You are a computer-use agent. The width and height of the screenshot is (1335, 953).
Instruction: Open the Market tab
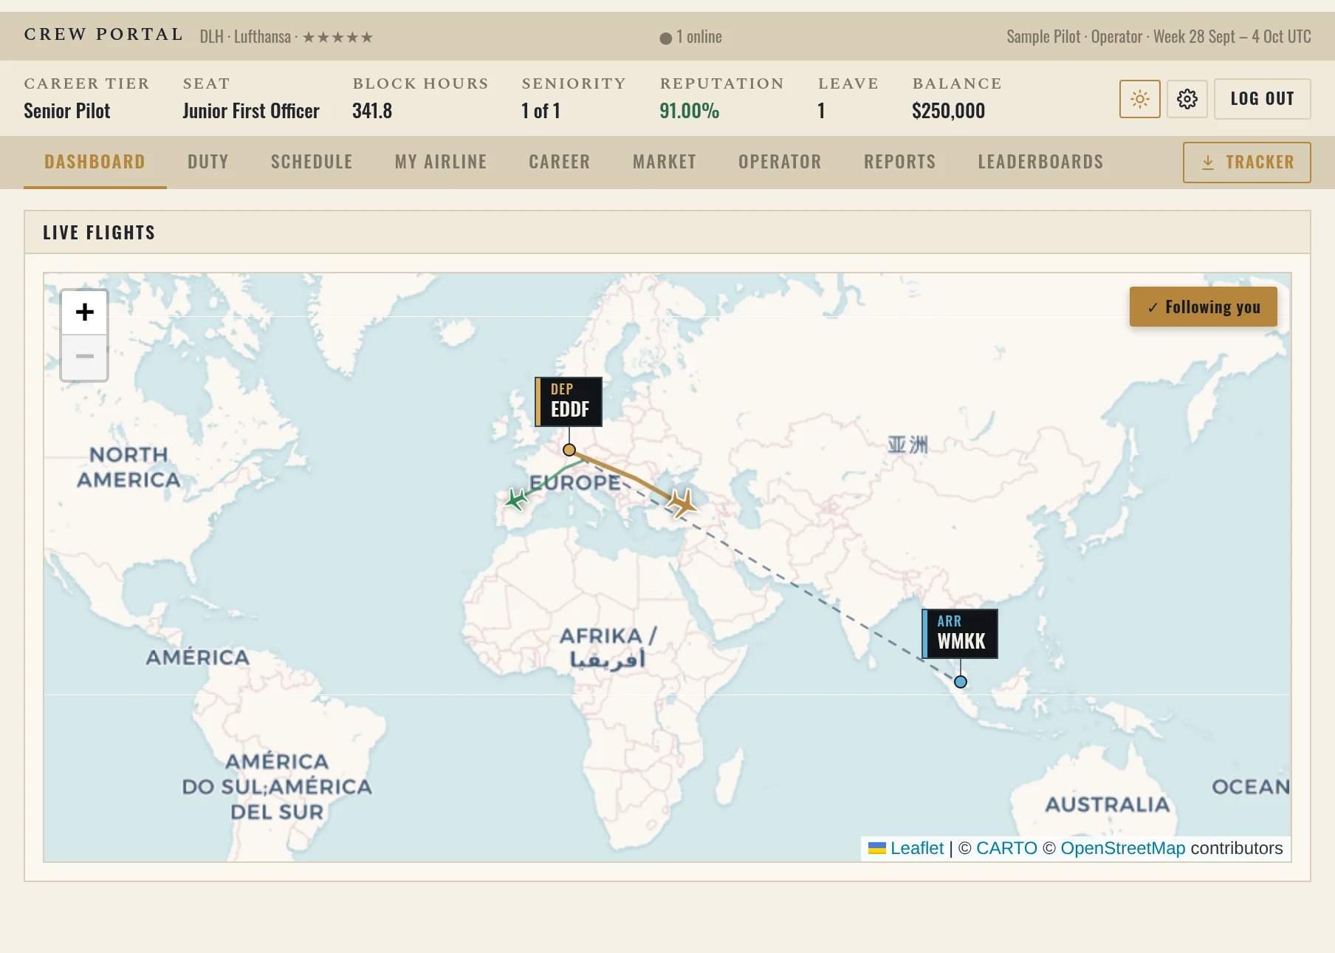pyautogui.click(x=665, y=162)
